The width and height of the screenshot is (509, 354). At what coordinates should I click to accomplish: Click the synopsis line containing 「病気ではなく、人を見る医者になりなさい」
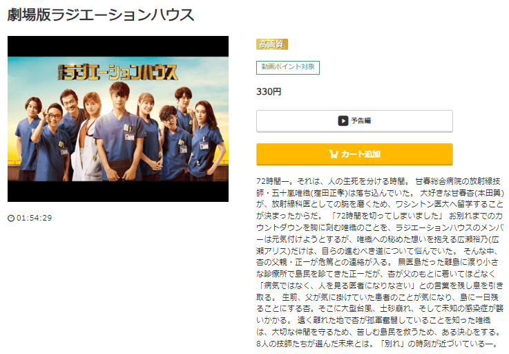(379, 286)
